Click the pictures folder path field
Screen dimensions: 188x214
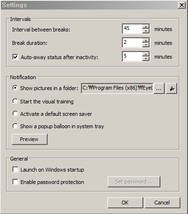[117, 89]
